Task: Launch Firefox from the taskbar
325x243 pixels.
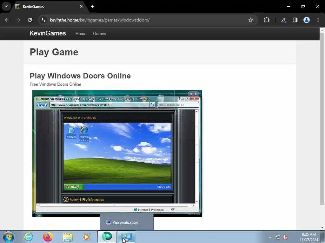Action: click(48, 237)
